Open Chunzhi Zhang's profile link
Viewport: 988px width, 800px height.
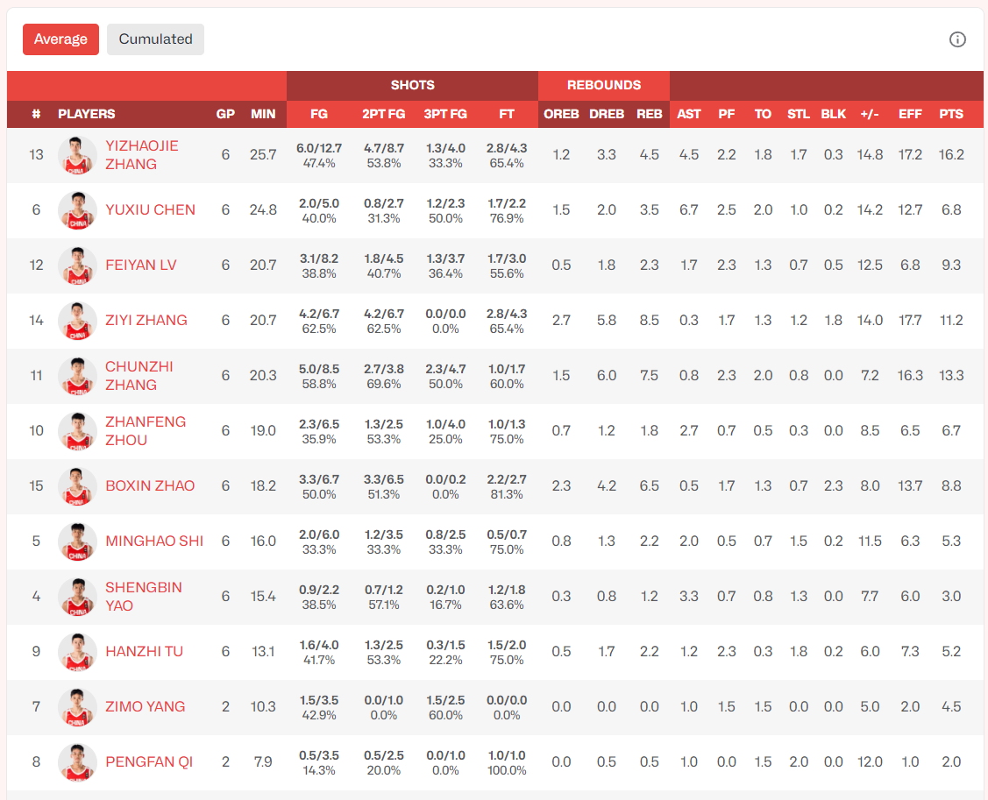click(x=139, y=376)
